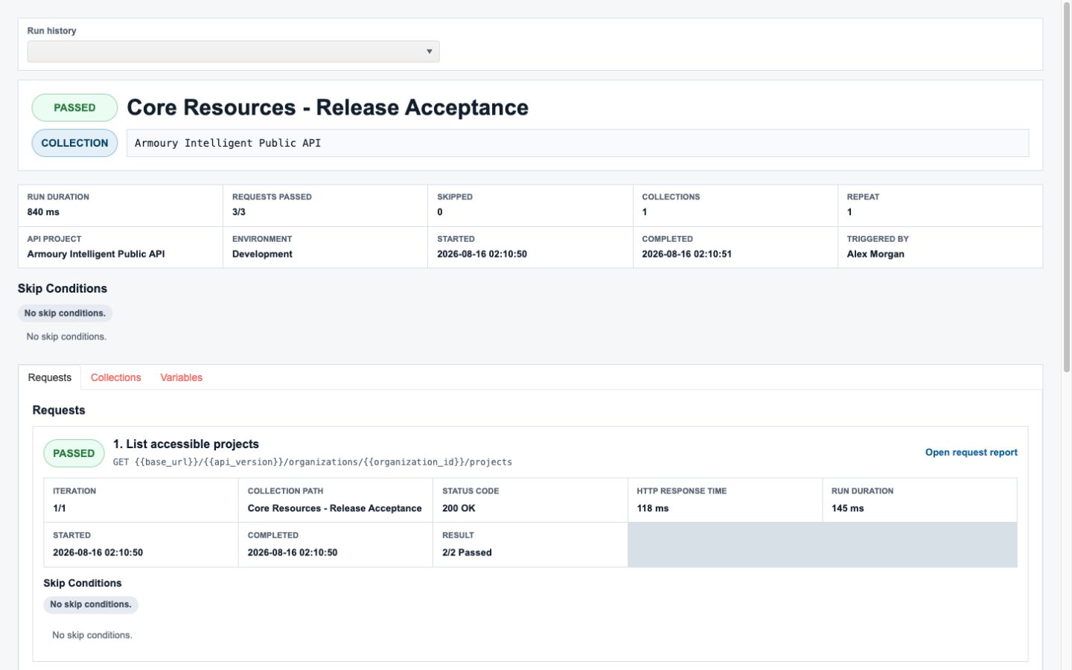Click the run Started time 2026-08-16 02:10:50
The image size is (1072, 670).
482,254
